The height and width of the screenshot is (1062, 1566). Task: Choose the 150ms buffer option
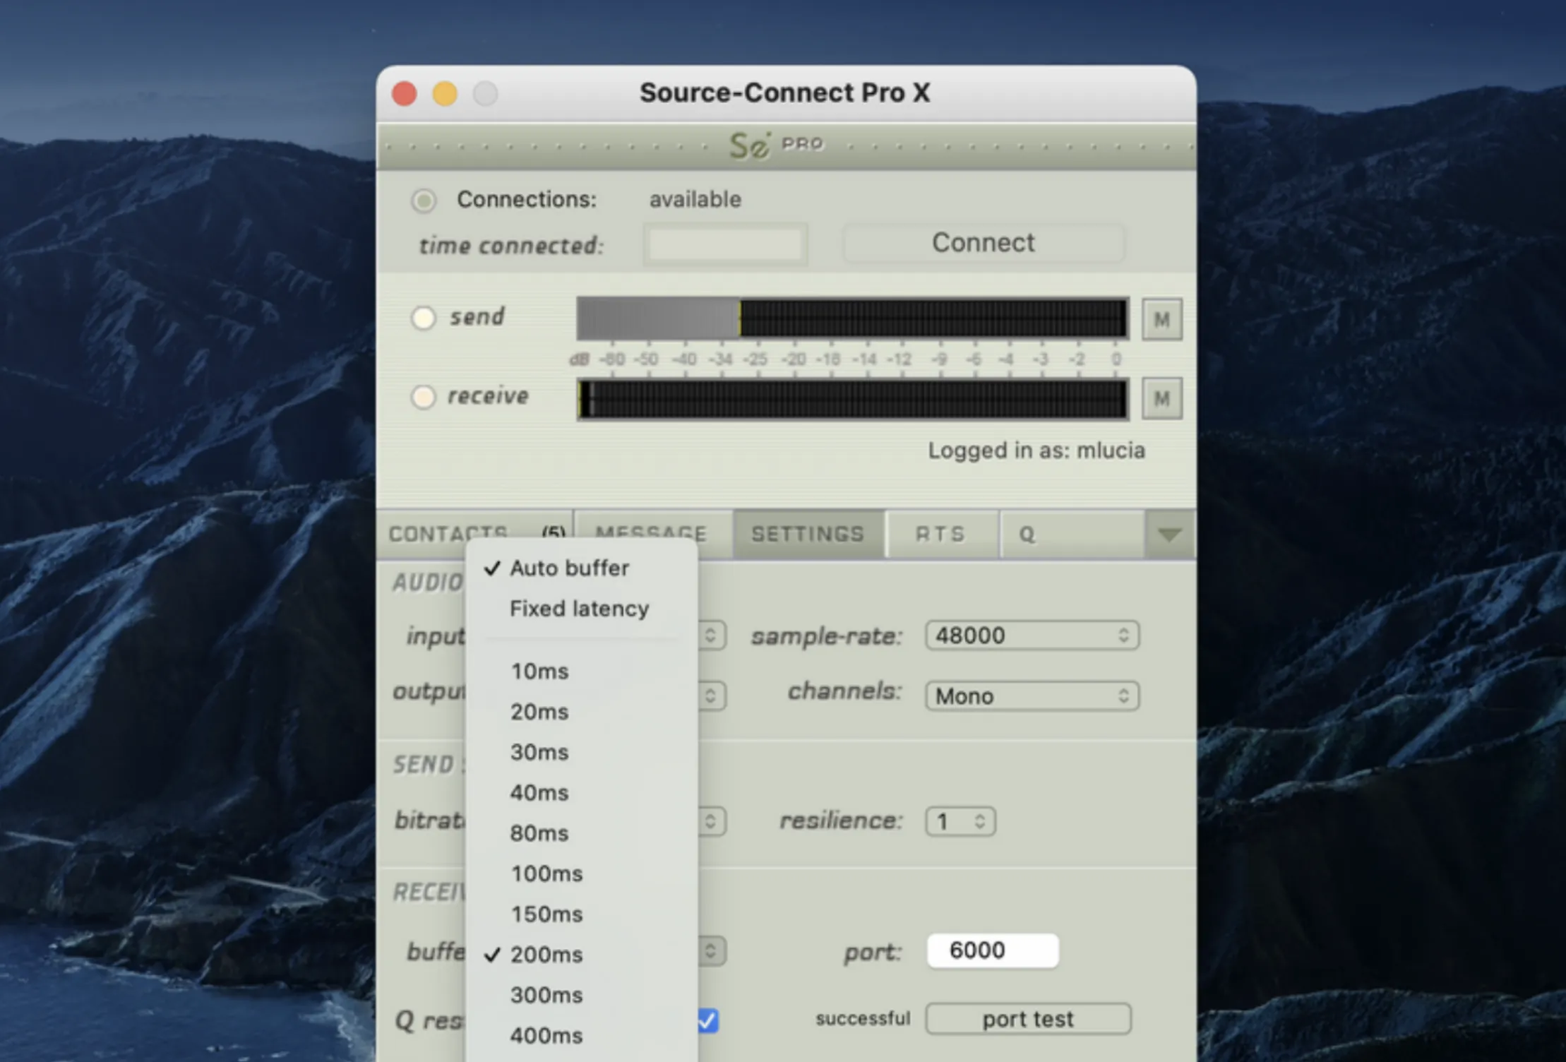pyautogui.click(x=581, y=914)
